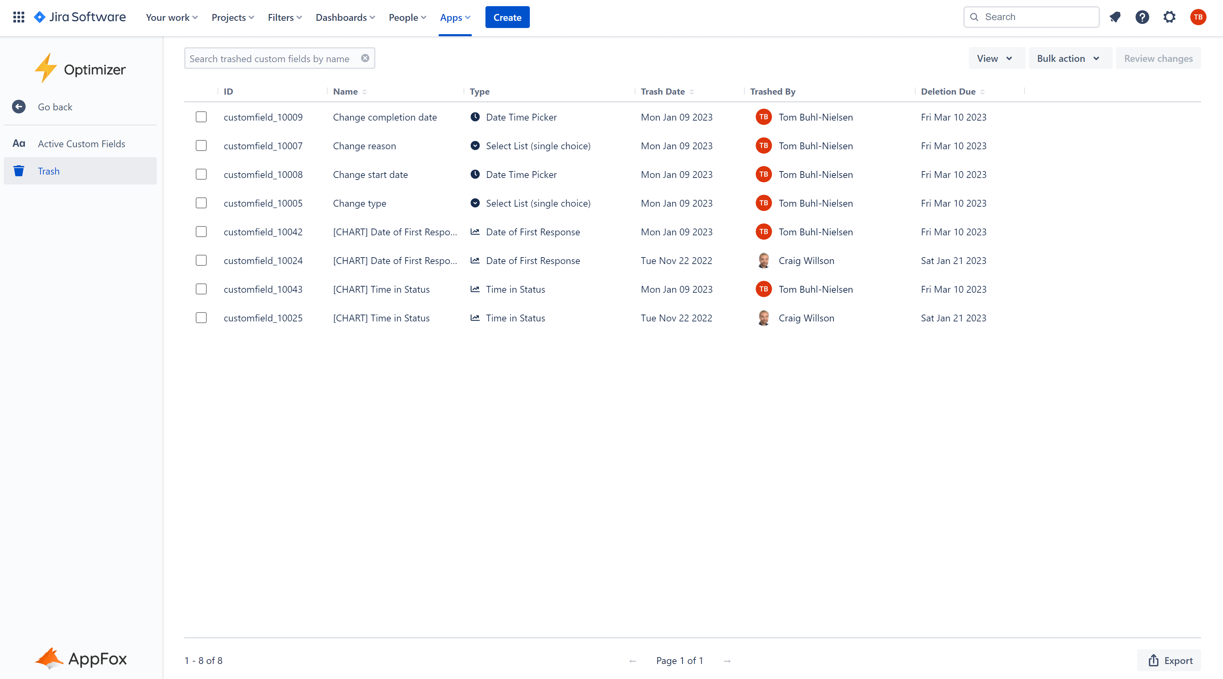Open the settings gear icon
The width and height of the screenshot is (1223, 679).
pos(1169,17)
